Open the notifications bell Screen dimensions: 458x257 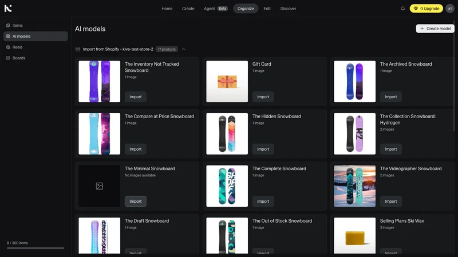tap(403, 9)
